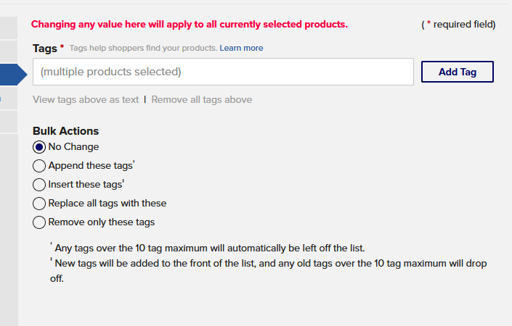The width and height of the screenshot is (512, 326).
Task: Open the gray sidebar tab directly below the blue tab
Action: coord(9,98)
